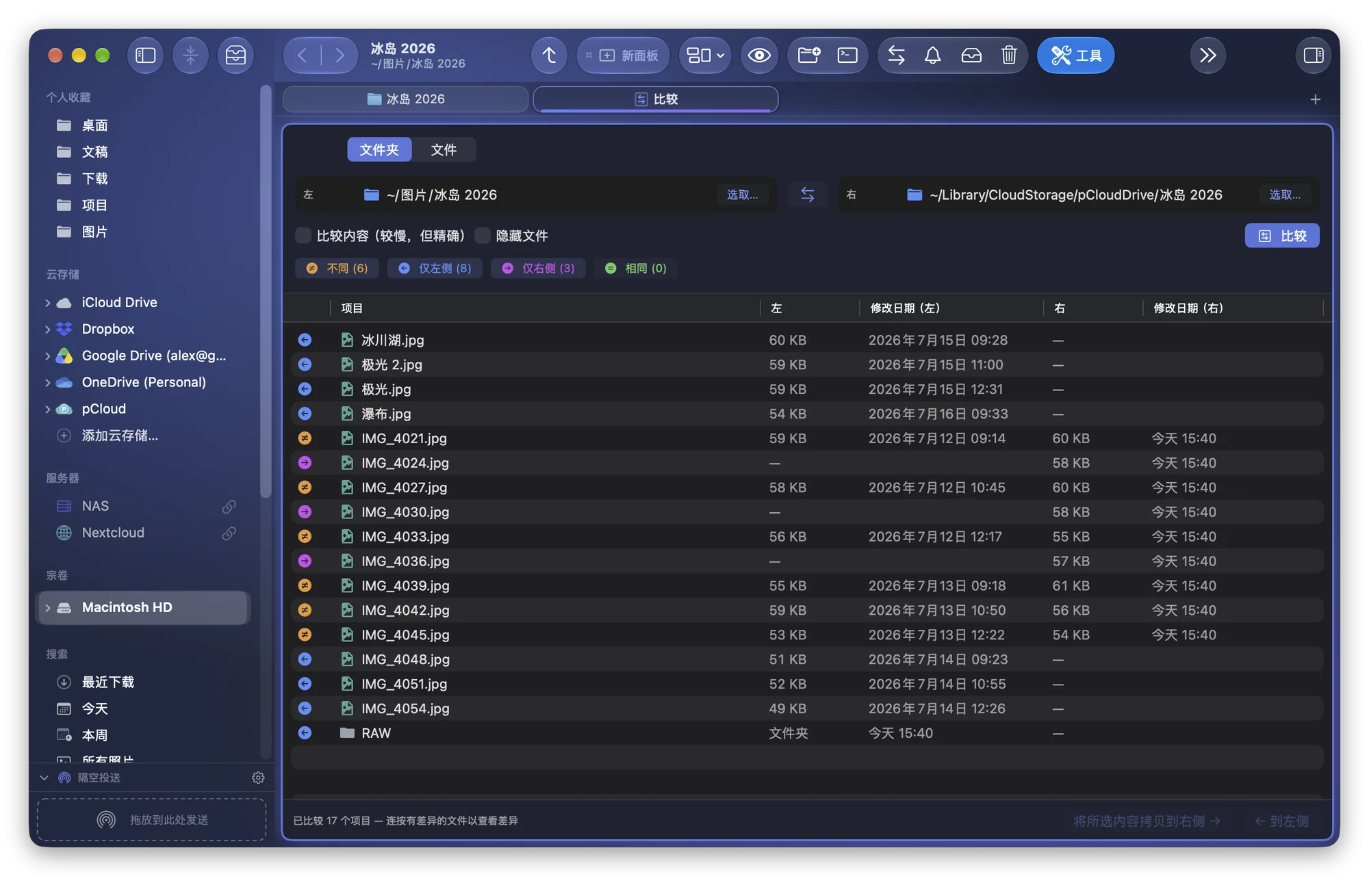Switch to the 冰岛 2026 tab

[x=405, y=99]
